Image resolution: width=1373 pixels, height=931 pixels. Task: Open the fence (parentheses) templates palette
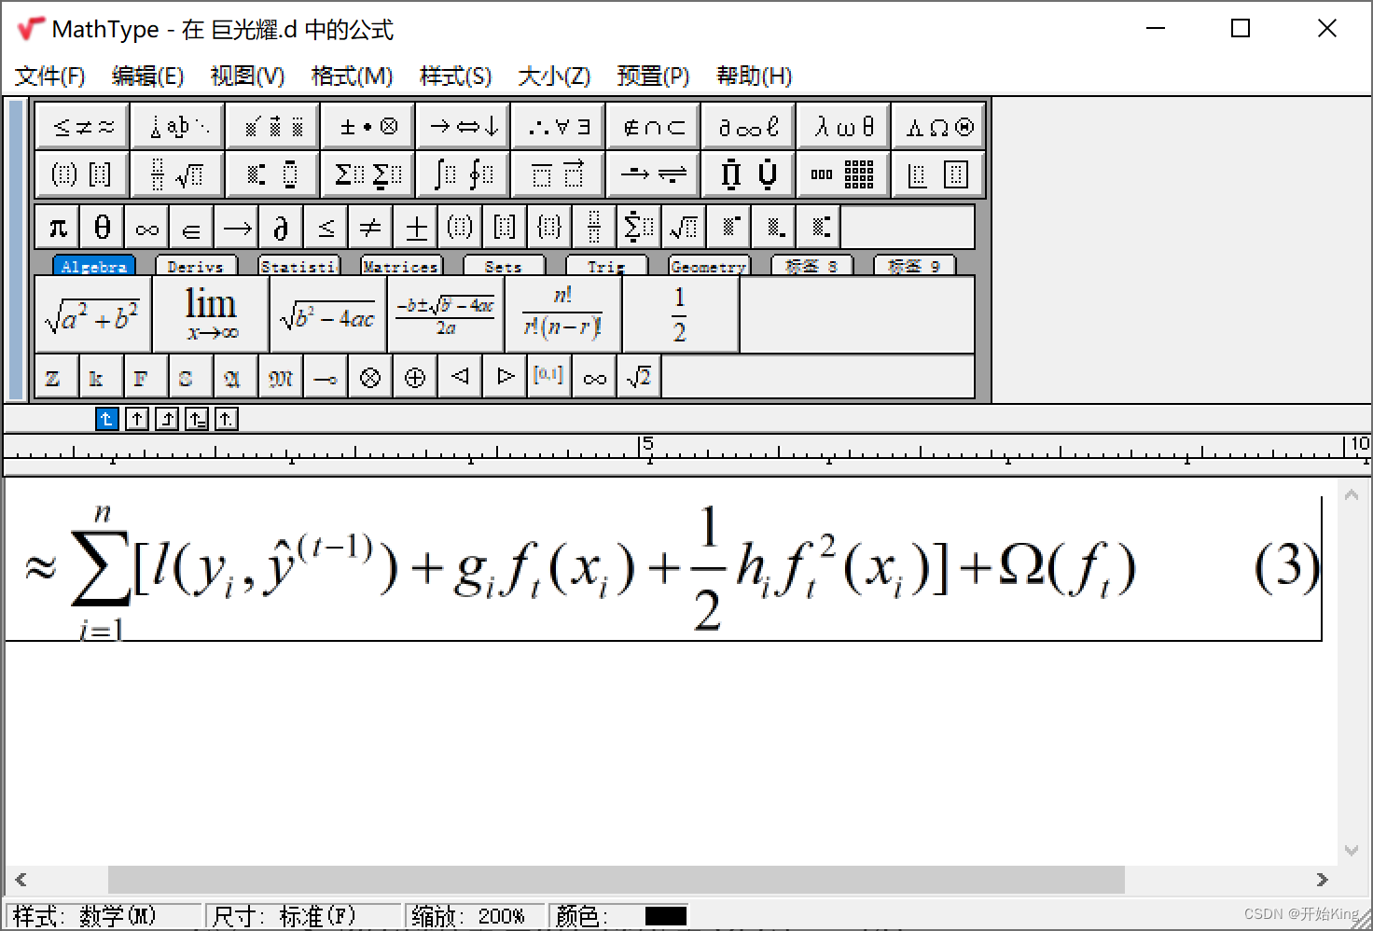click(81, 174)
